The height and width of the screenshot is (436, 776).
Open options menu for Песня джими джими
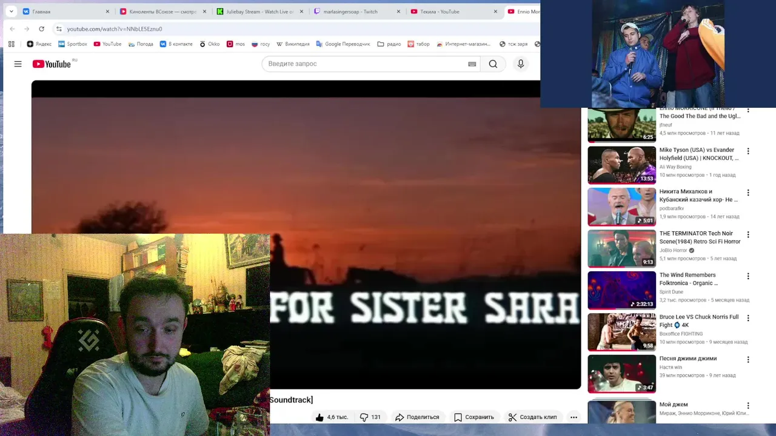pyautogui.click(x=748, y=360)
